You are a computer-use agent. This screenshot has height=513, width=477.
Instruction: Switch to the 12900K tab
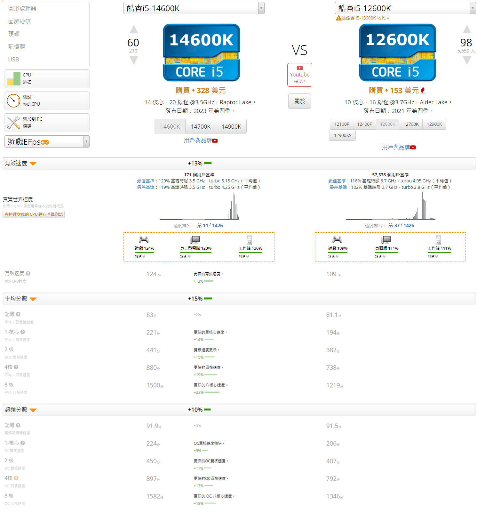[x=434, y=124]
